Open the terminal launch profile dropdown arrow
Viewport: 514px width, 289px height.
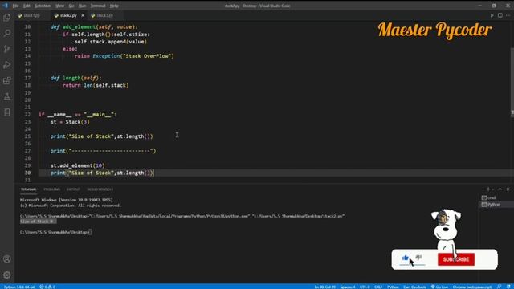tap(492, 189)
